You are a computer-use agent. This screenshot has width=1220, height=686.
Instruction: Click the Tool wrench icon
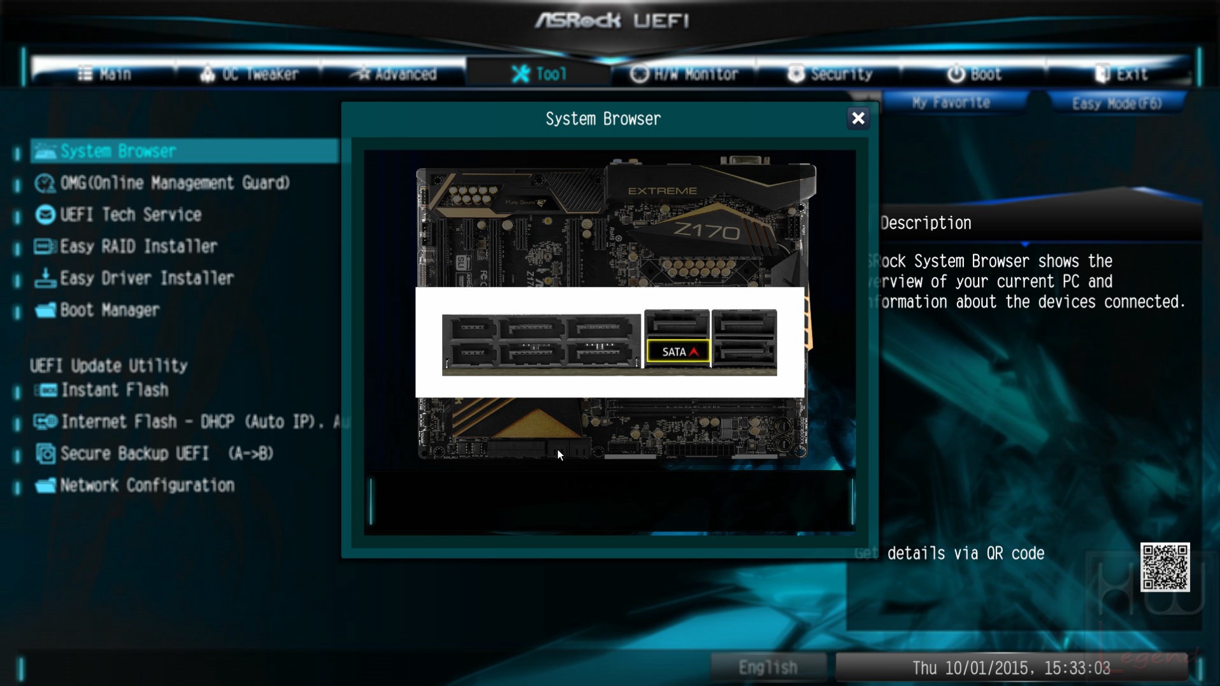520,74
